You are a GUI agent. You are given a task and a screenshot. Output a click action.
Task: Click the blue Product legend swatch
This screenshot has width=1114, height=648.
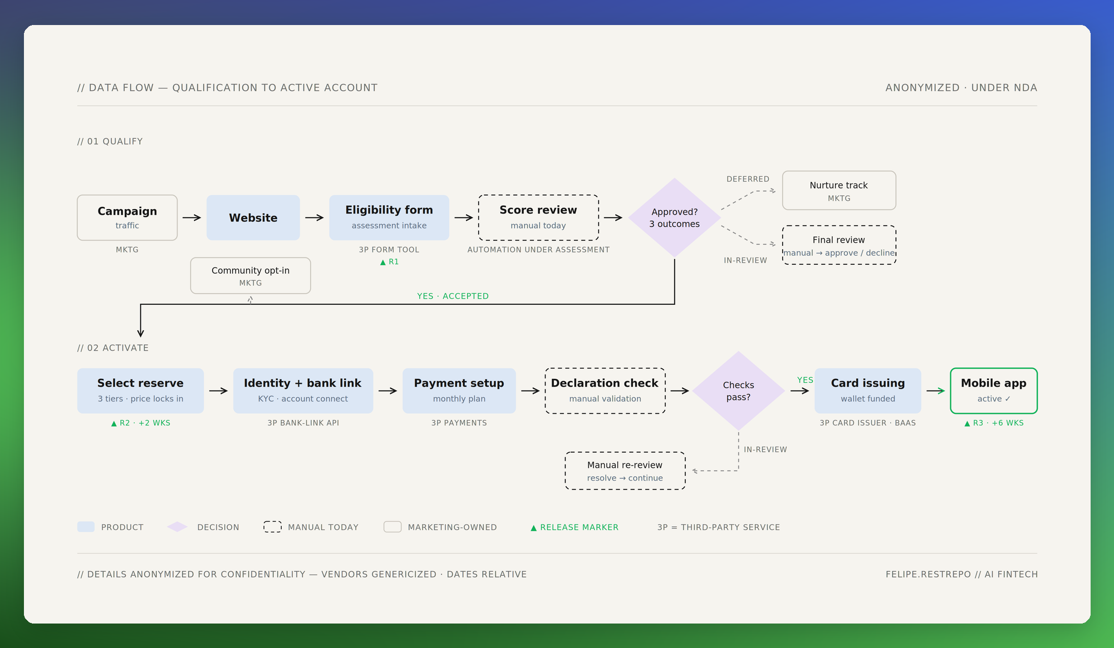86,527
